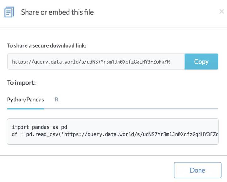This screenshot has height=182, width=227.
Task: Place cursor after 'ZoHkYR' in share link
Action: (170, 62)
